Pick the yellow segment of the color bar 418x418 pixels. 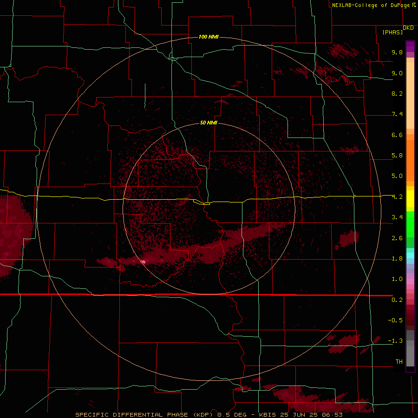pyautogui.click(x=410, y=199)
